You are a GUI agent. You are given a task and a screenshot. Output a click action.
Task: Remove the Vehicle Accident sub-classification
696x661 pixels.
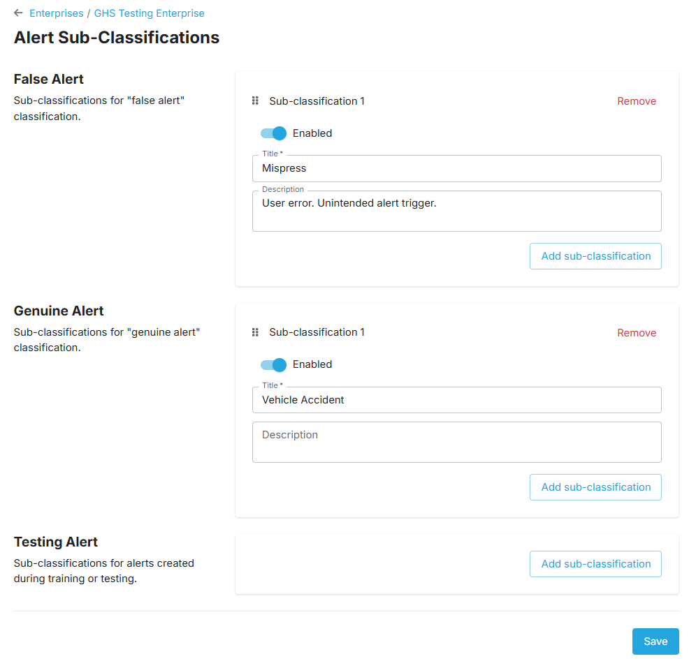[x=636, y=333]
